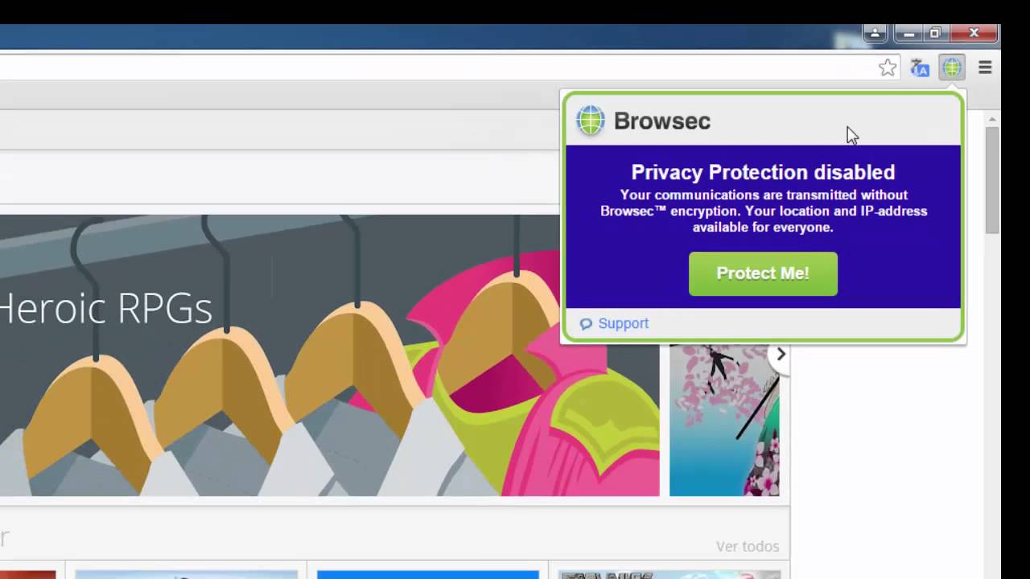
Task: Restore down the Chrome window
Action: pos(935,33)
